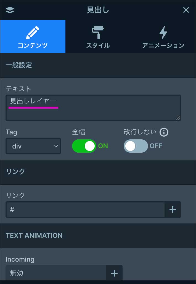The image size is (196, 284).
Task: Click the plus icon beside リンク field
Action: coord(173,210)
